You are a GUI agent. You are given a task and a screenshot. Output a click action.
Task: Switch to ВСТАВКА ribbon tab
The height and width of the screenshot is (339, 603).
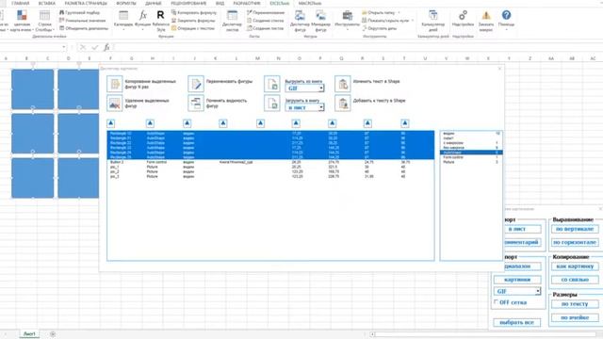[47, 3]
